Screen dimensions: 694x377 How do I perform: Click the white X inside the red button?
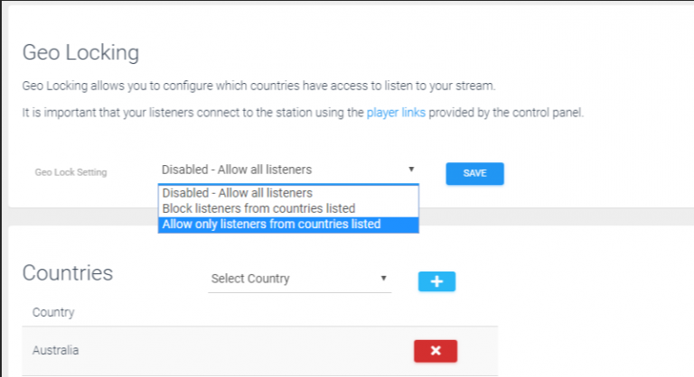pyautogui.click(x=436, y=351)
